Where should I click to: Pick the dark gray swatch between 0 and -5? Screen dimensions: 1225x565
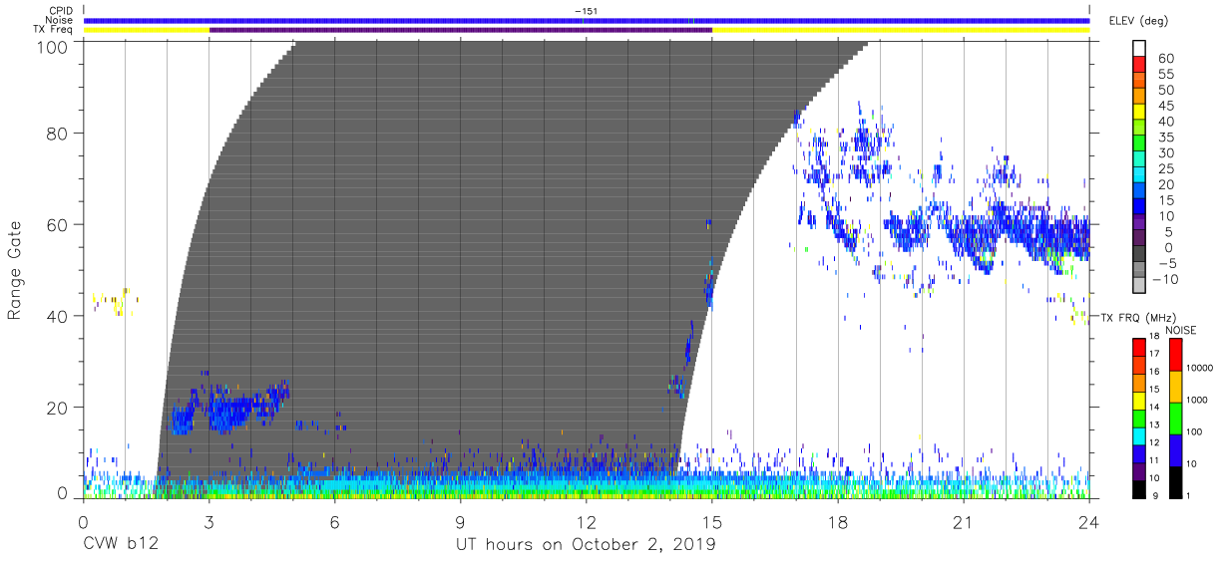[x=1139, y=255]
